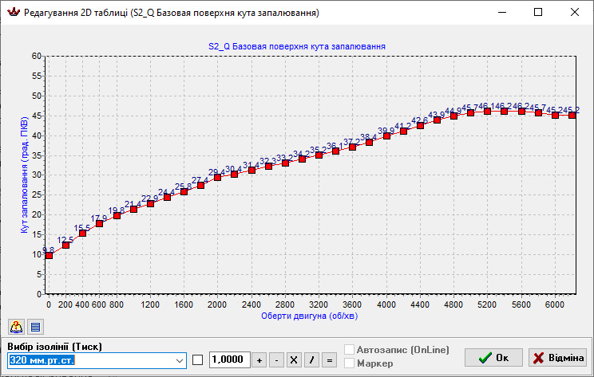
Task: Select the data point labeled 17.9
Action: coord(99,223)
